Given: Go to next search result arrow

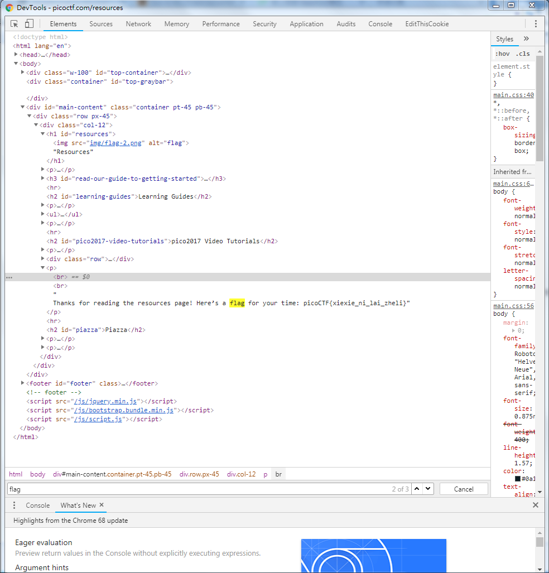Looking at the screenshot, I should click(428, 489).
